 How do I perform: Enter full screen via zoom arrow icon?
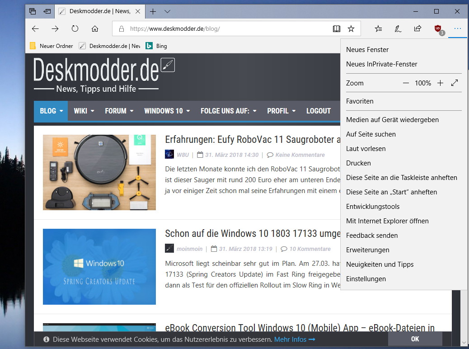tap(455, 83)
